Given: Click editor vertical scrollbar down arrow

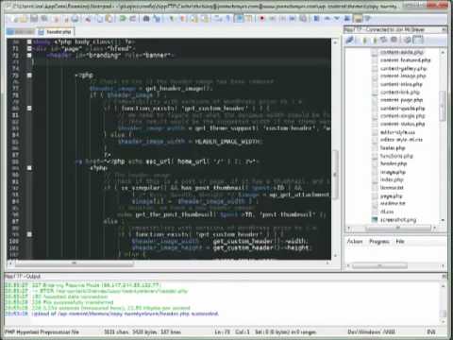Looking at the screenshot, I should [x=335, y=256].
